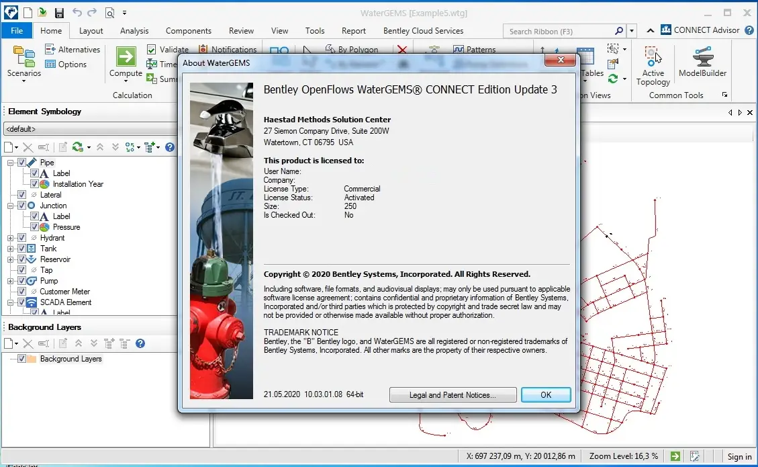Click the Zoom Level 16,3 % status entry
Viewport: 758px width, 467px height.
point(623,456)
